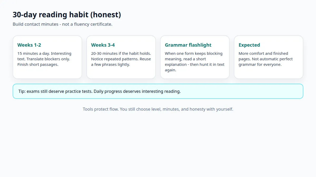This screenshot has width=316, height=177.
Task: Open the Weeks 1-2 card
Action: [47, 57]
